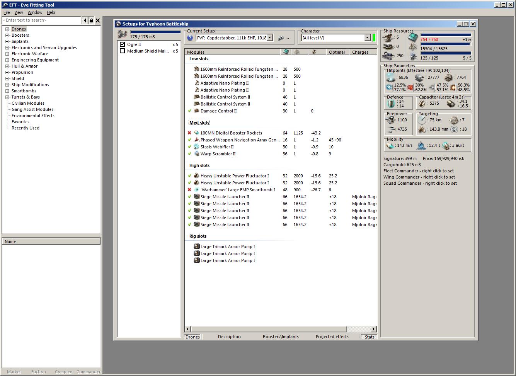Screen dimensions: 516x376
Task: Open the Help menu
Action: (x=51, y=12)
